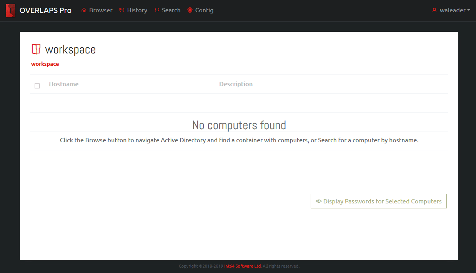Screen dimensions: 476x273
Task: Click the red workspace folder icon
Action: pyautogui.click(x=36, y=49)
